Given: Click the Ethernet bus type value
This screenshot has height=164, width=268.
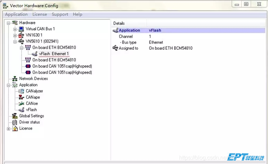Looking at the screenshot, I should tap(156, 42).
